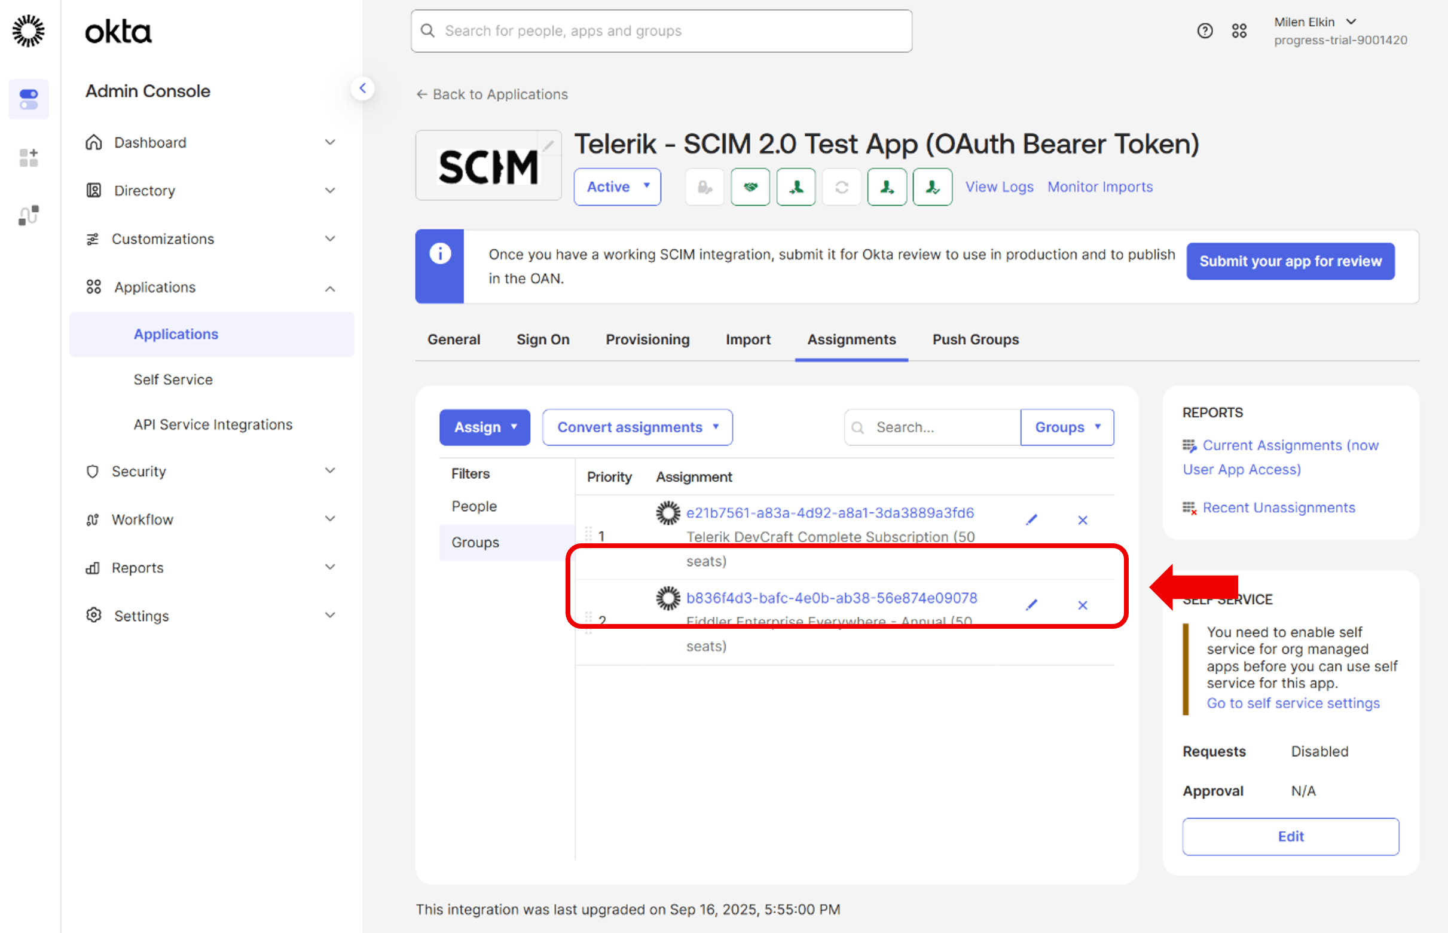The width and height of the screenshot is (1448, 933).
Task: Click the Recent Unassignments report icon
Action: (1189, 508)
